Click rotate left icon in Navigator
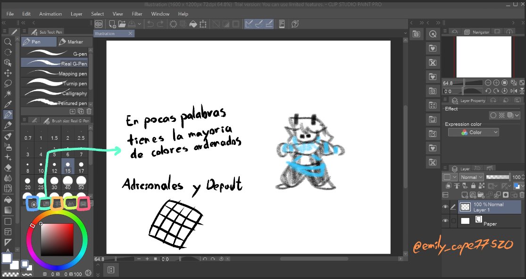This screenshot has height=279, width=526. click(488, 91)
